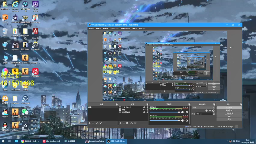Click the Stop Streaming button in Controls
Screen dimensions: 256x144
pos(229,108)
